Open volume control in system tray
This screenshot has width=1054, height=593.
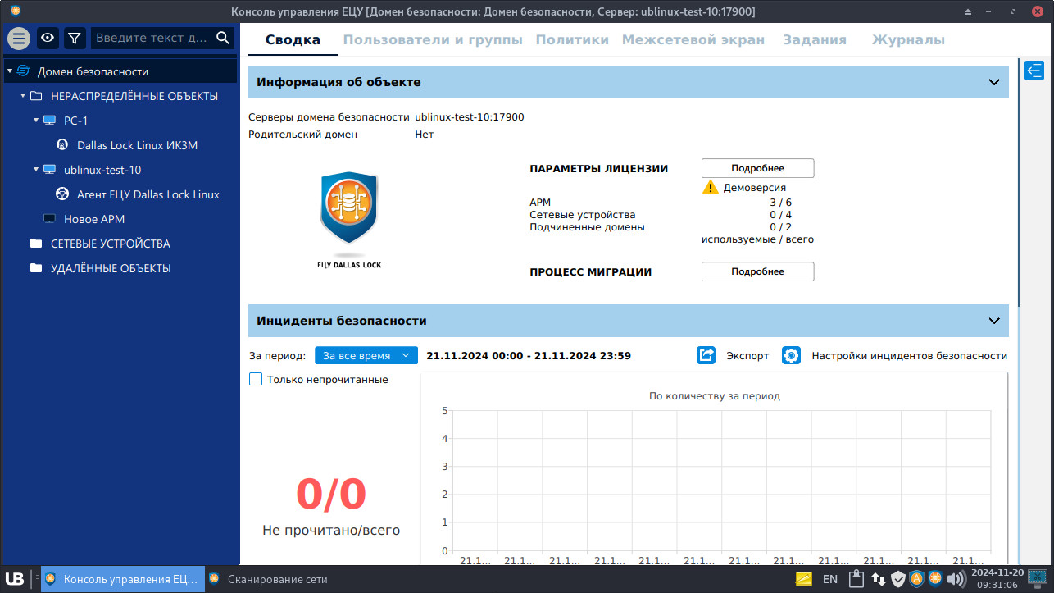[955, 579]
